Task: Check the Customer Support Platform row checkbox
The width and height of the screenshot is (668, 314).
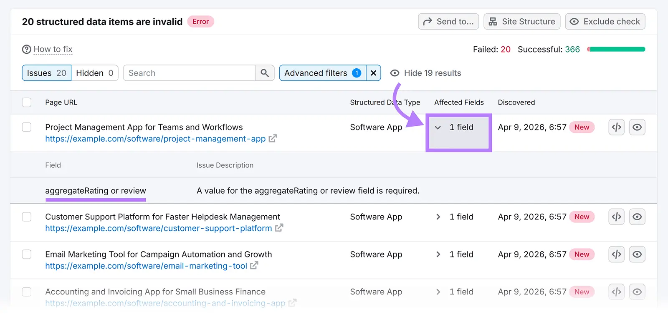Action: pos(27,217)
